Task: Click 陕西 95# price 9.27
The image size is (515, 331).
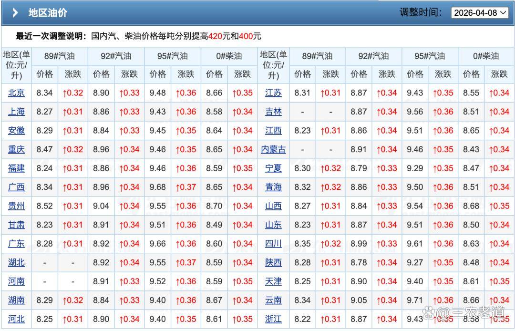Action: click(415, 263)
